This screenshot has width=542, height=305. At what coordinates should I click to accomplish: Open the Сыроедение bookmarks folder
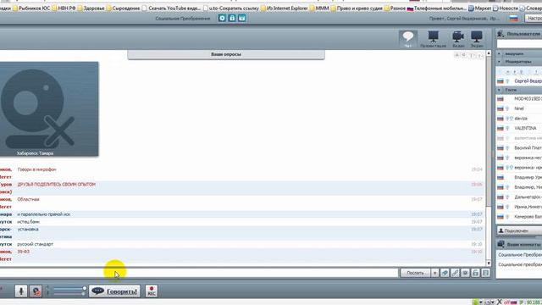[123, 8]
